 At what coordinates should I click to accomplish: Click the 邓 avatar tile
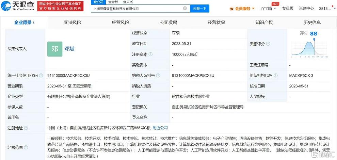55,49
